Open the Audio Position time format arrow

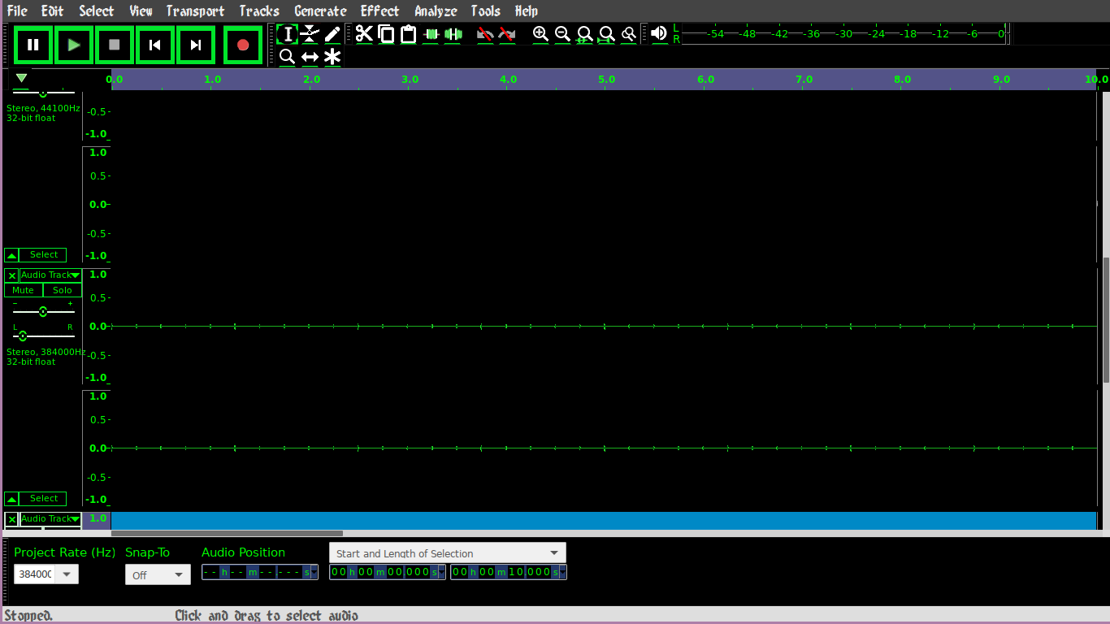click(x=314, y=572)
